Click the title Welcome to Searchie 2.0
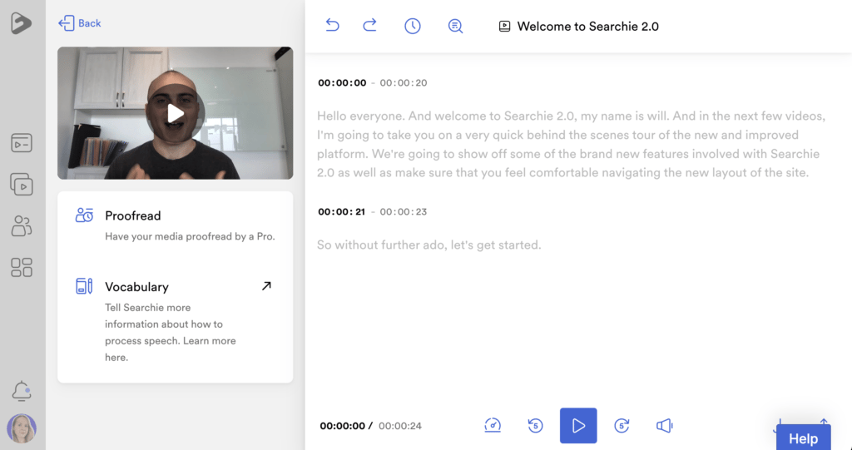852x450 pixels. (x=588, y=26)
